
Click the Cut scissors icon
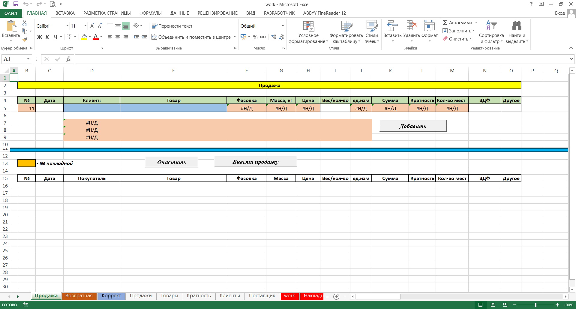click(25, 23)
